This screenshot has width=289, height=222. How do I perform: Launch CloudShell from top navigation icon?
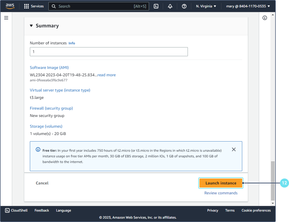[156, 6]
